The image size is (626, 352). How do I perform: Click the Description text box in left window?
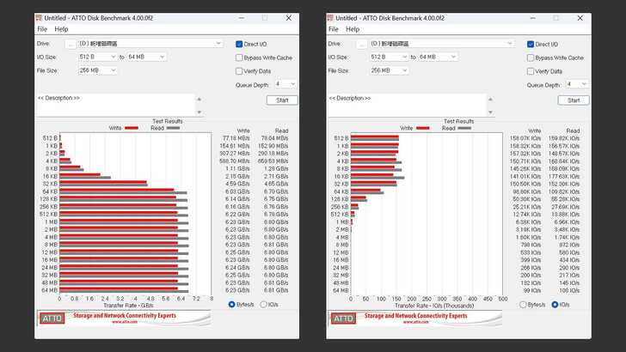point(115,106)
